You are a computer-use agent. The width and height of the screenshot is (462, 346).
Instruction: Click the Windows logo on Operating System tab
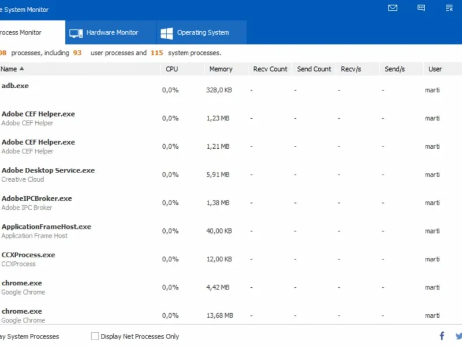pos(167,33)
